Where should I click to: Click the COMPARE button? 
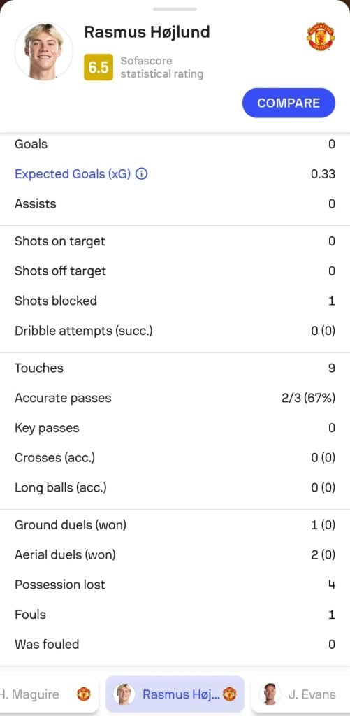pyautogui.click(x=289, y=103)
